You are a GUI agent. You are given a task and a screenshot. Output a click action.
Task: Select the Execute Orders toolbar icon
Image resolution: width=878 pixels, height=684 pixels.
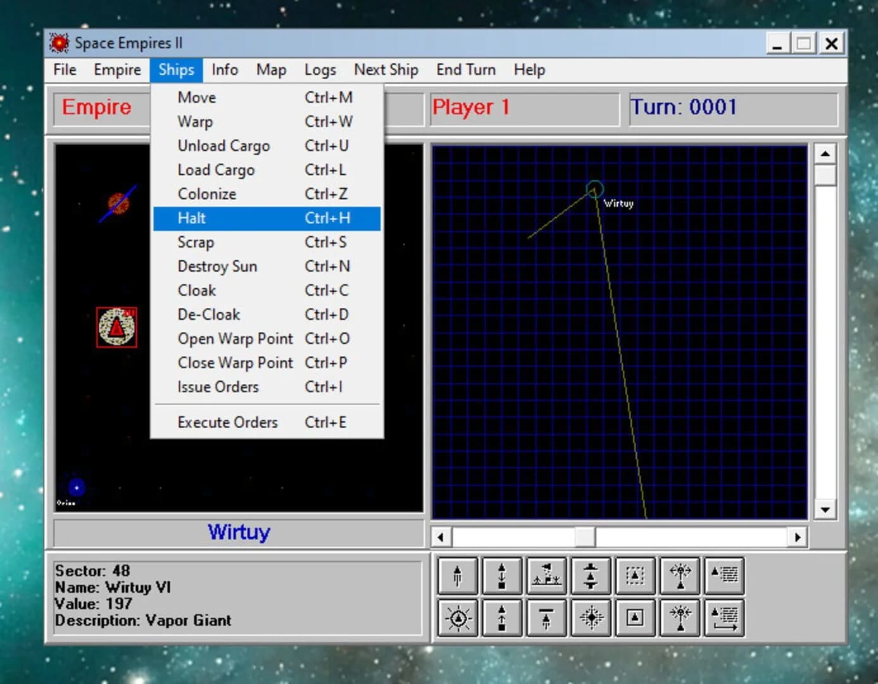pos(724,617)
